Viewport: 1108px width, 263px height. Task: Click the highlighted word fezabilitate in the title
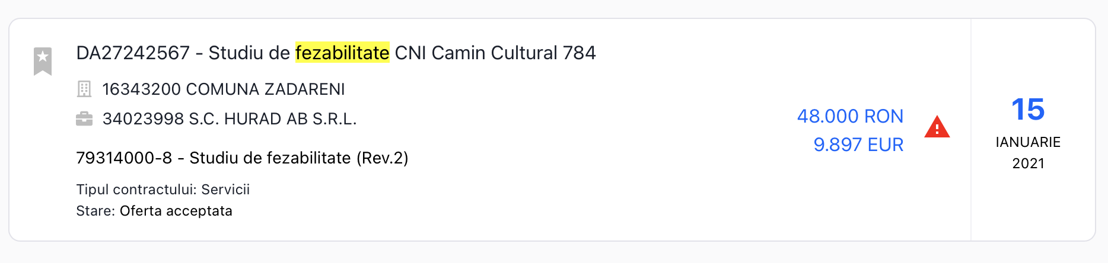(x=342, y=53)
